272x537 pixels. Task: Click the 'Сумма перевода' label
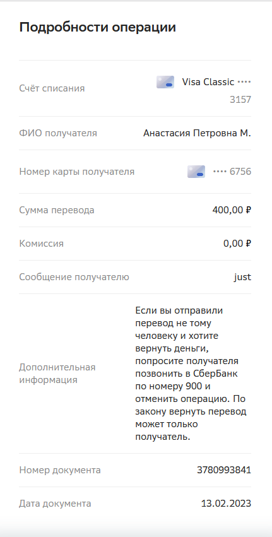[x=57, y=210]
